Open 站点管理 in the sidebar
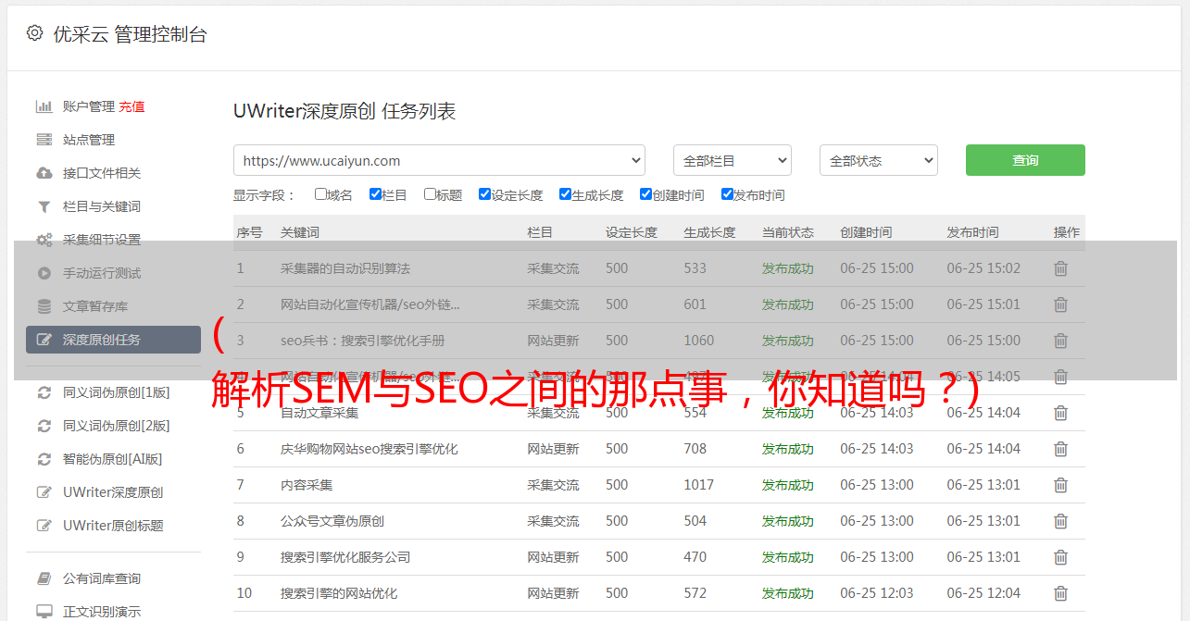This screenshot has width=1190, height=621. click(x=89, y=140)
